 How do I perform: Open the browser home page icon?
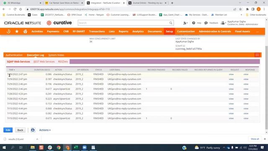pos(21,9)
